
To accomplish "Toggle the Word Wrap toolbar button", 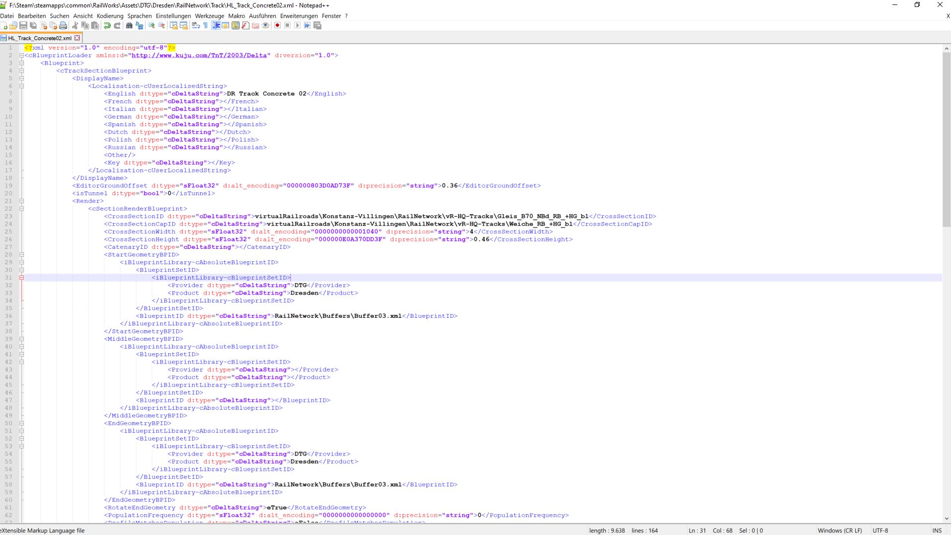I will point(196,25).
